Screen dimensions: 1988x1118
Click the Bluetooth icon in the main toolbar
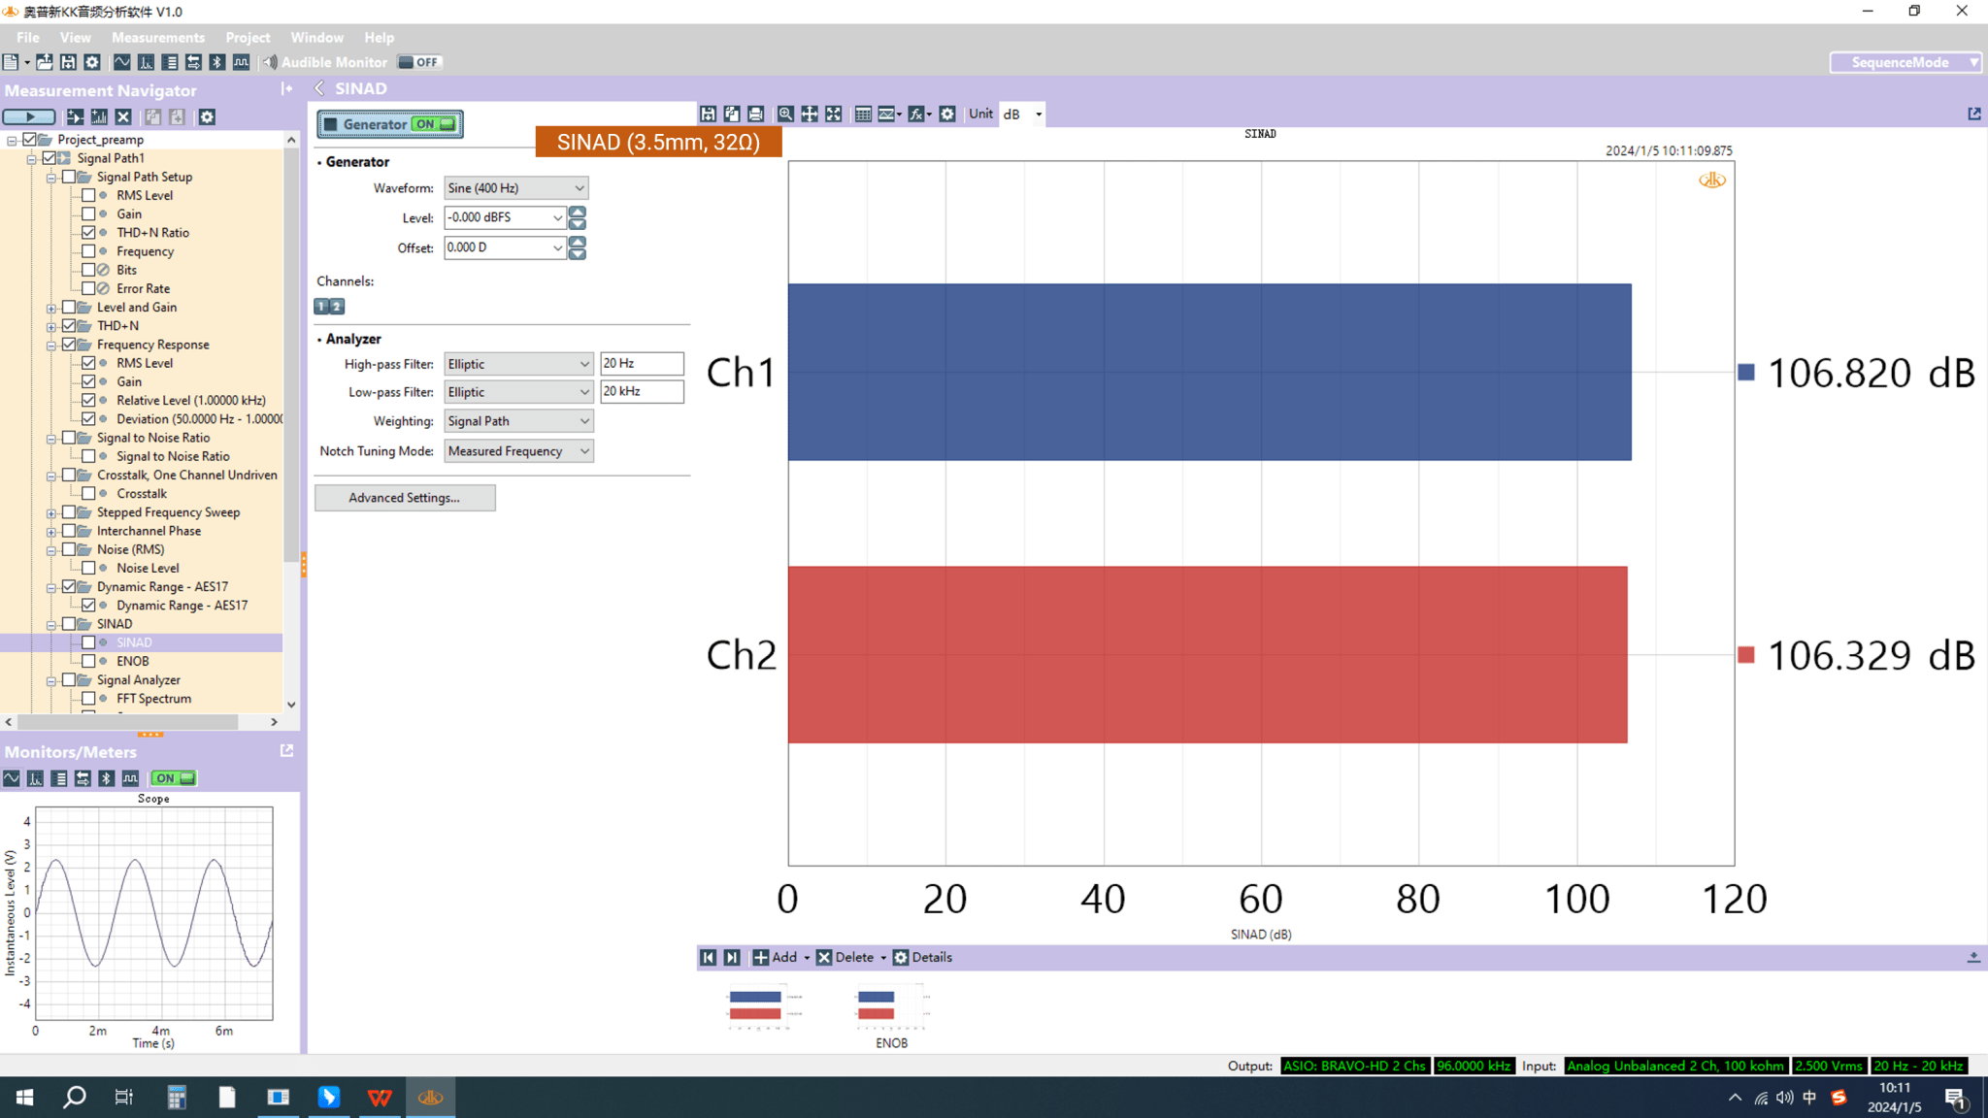pos(216,62)
